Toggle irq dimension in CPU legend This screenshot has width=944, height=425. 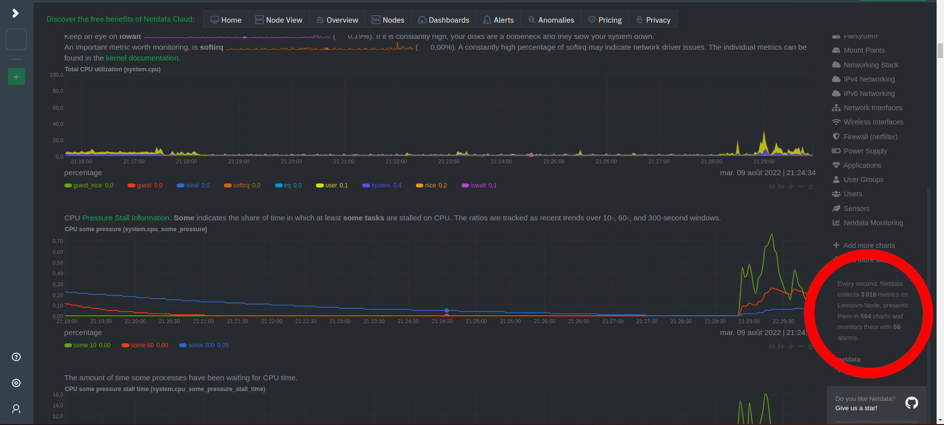point(288,185)
